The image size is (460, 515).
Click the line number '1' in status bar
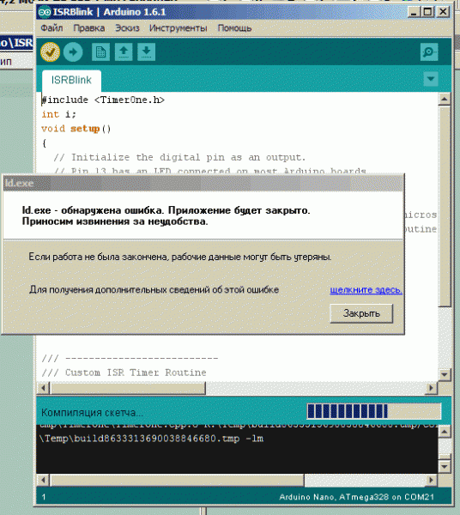pos(44,497)
